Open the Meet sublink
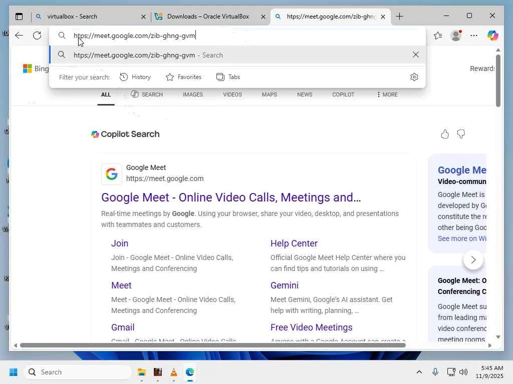This screenshot has width=513, height=384. pos(121,285)
